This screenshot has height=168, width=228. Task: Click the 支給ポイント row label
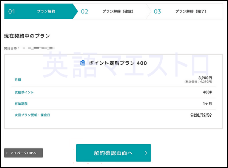(x=23, y=92)
